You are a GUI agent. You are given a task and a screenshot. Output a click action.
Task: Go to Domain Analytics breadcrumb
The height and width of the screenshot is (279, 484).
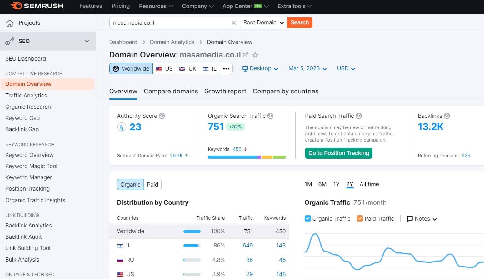[172, 42]
